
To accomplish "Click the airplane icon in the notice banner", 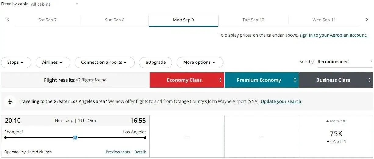I will coord(10,101).
